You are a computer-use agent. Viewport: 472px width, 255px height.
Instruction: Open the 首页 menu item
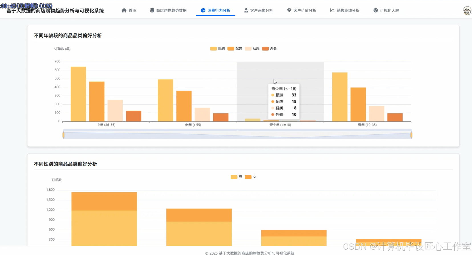coord(129,10)
